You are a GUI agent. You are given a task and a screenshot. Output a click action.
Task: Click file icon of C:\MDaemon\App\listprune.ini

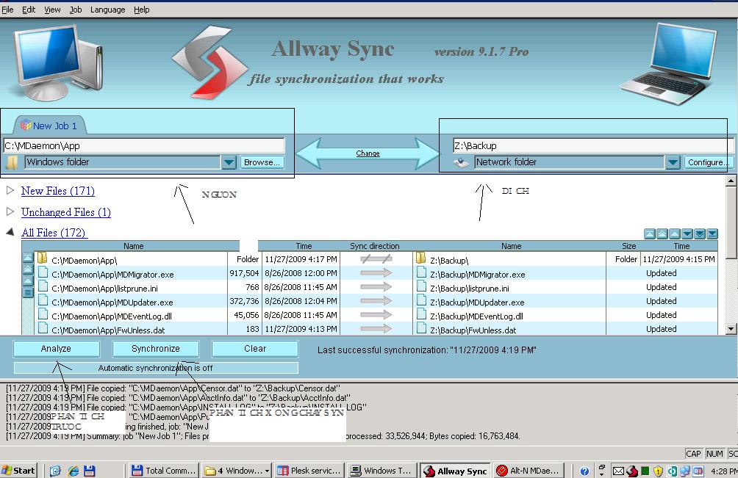click(x=43, y=286)
